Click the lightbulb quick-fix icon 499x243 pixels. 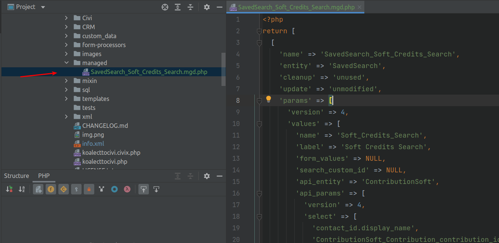pos(268,99)
